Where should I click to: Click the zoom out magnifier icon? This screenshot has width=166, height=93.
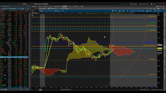click(x=147, y=90)
